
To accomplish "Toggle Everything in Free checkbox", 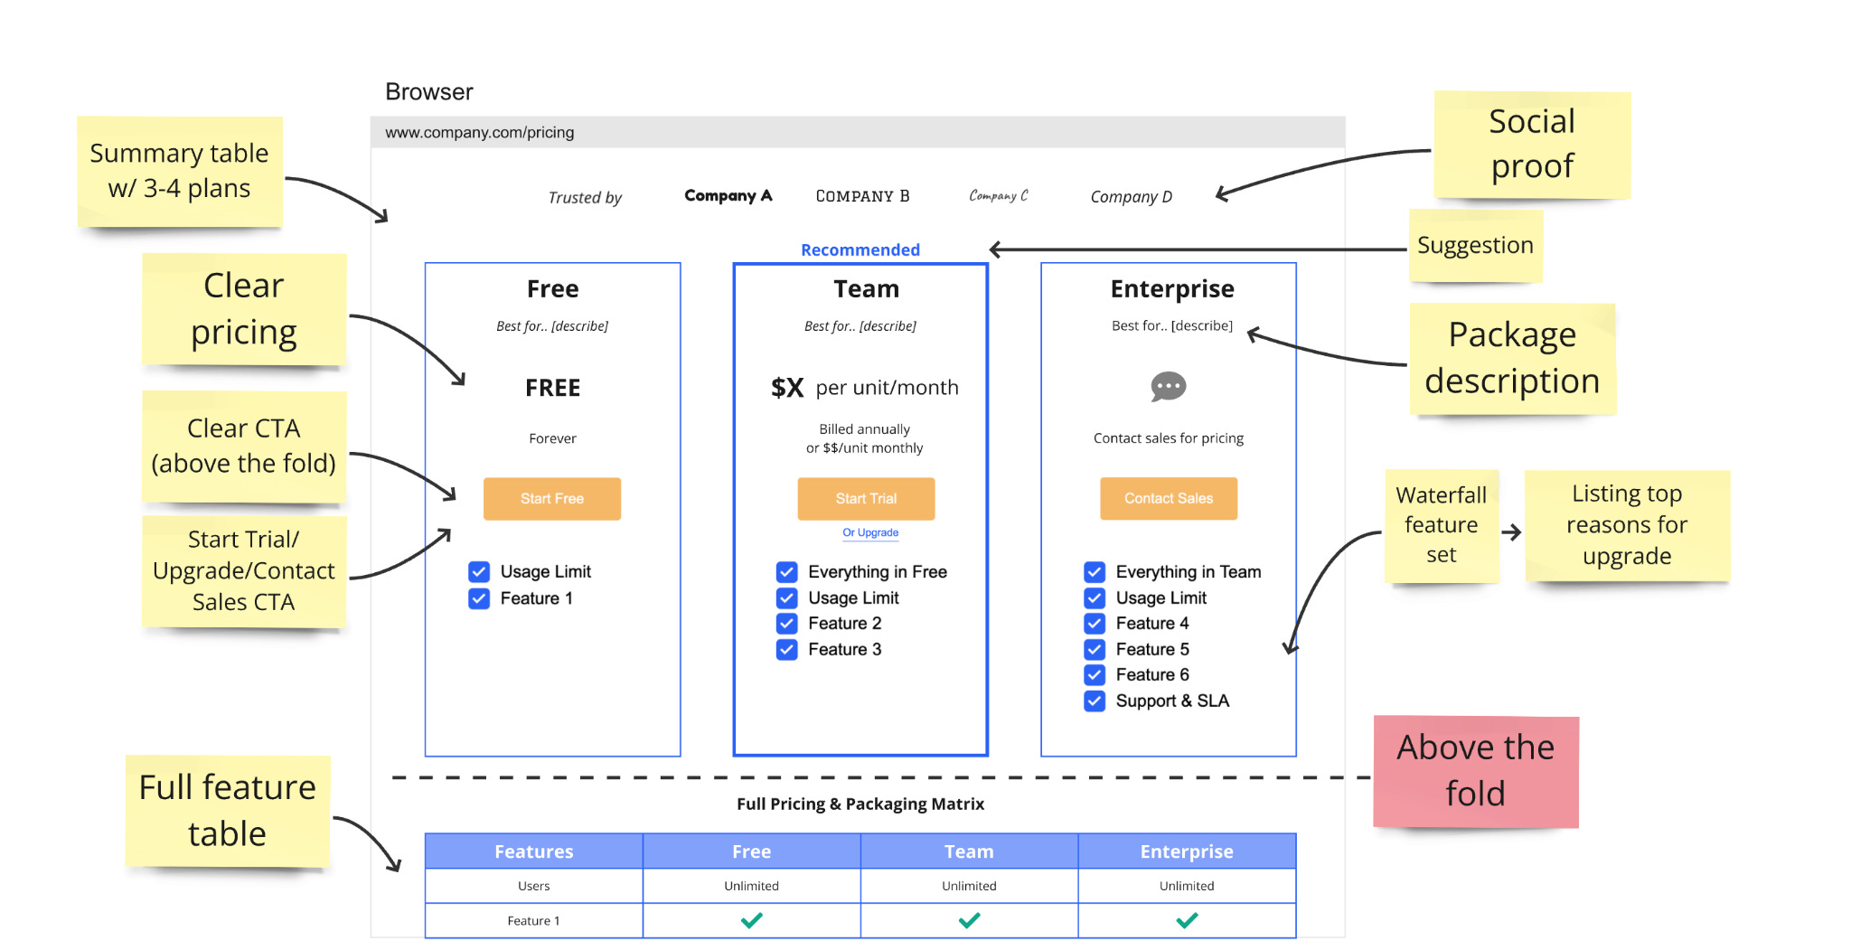I will 787,571.
